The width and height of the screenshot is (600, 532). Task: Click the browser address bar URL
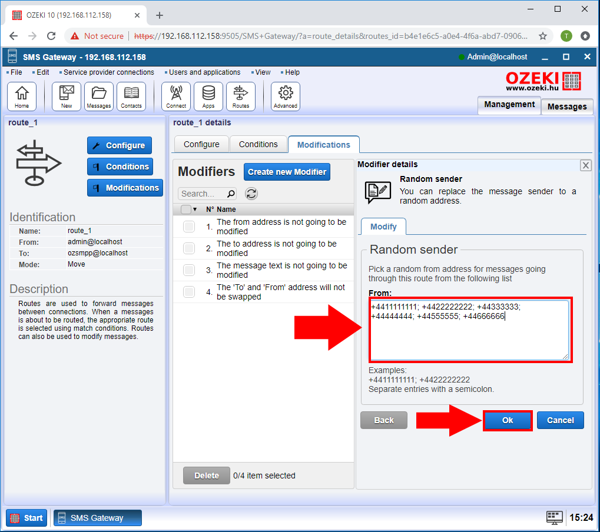click(x=330, y=36)
